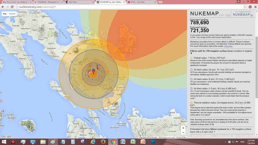Viewport: 258px width, 145px height.
Task: Click the Chrome icon in the taskbar
Action: click(113, 142)
